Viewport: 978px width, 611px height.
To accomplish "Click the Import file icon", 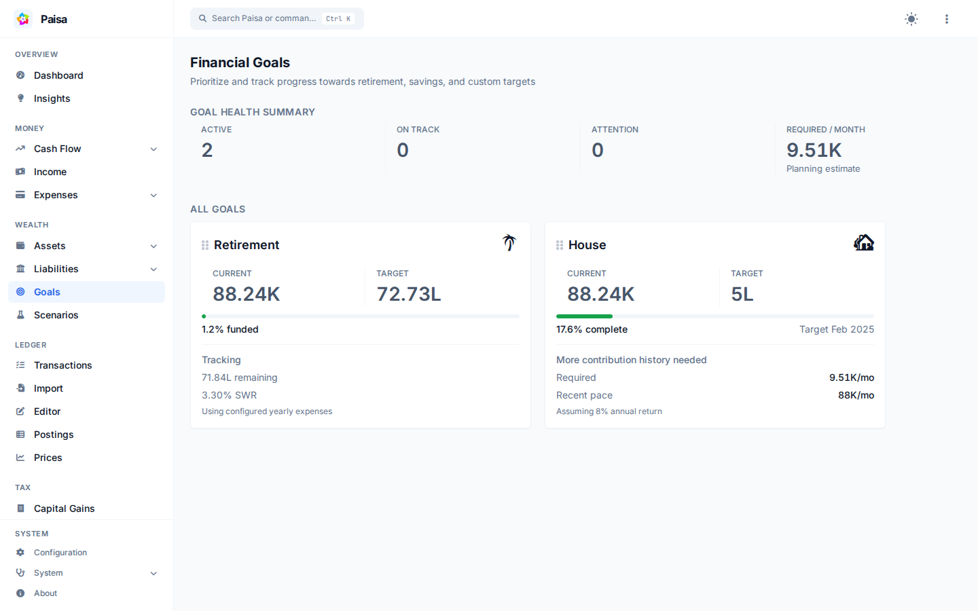I will (x=20, y=388).
